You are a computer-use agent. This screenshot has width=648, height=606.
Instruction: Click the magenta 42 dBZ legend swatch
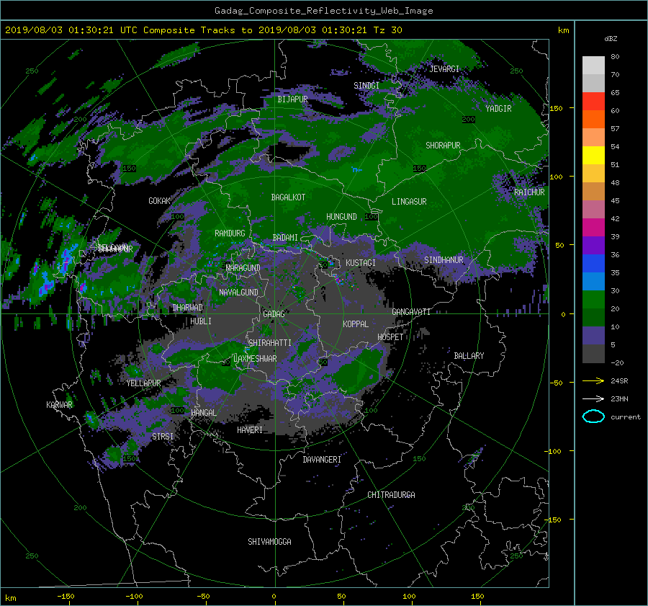tap(593, 227)
